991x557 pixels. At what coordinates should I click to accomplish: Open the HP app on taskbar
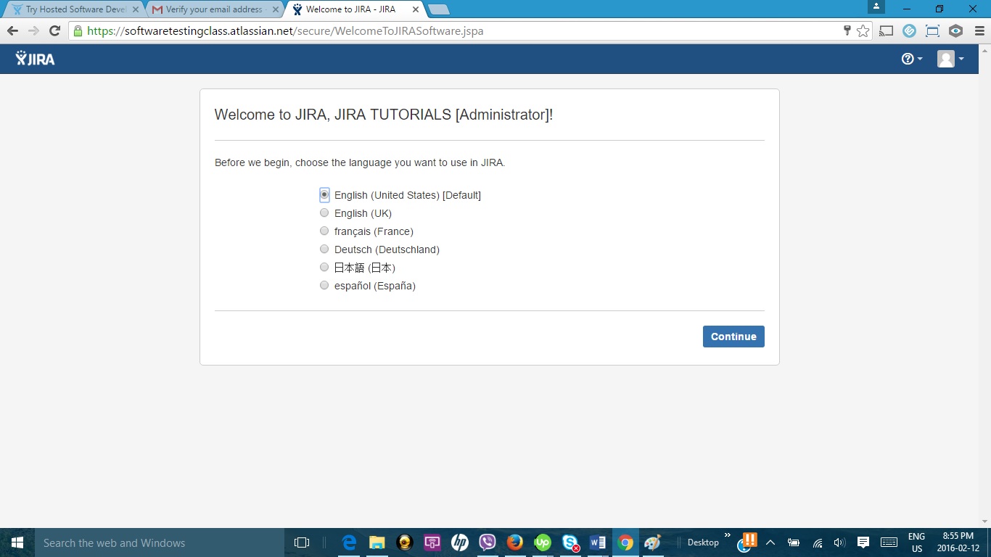(x=460, y=542)
